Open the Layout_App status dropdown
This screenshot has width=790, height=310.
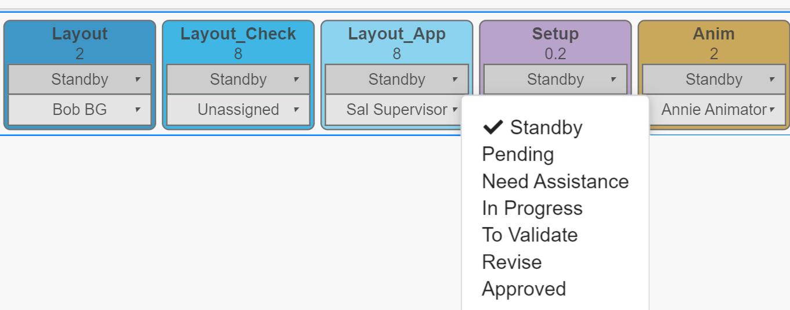396,80
